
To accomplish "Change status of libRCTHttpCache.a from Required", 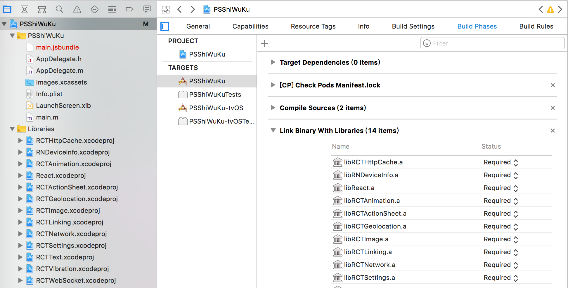I will (501, 162).
